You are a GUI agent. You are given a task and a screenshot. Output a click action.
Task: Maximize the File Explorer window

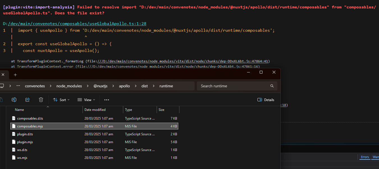coord(261,72)
